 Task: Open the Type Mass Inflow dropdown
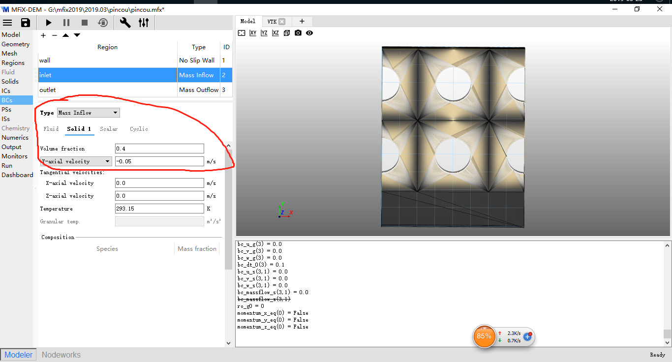point(89,113)
